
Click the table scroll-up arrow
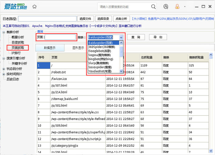point(211,55)
